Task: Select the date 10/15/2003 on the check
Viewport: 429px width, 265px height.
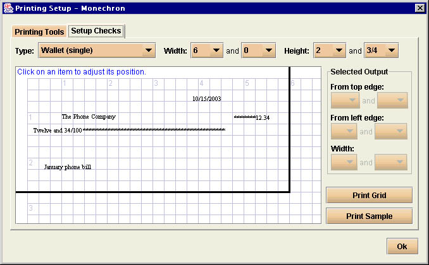Action: click(x=207, y=98)
